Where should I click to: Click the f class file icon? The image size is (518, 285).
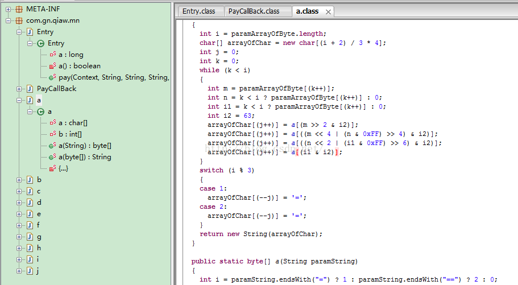[x=30, y=225]
